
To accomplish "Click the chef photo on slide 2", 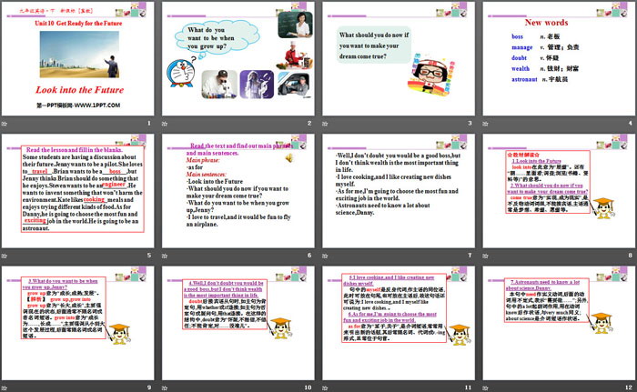I will pyautogui.click(x=294, y=55).
